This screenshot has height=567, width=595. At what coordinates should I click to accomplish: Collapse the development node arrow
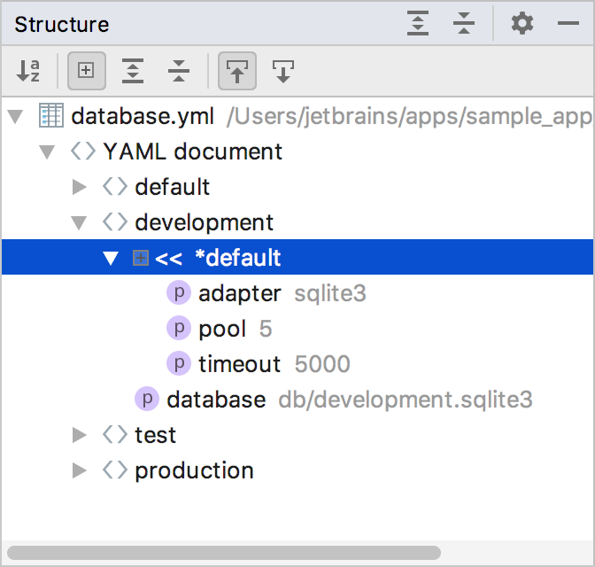(x=79, y=223)
